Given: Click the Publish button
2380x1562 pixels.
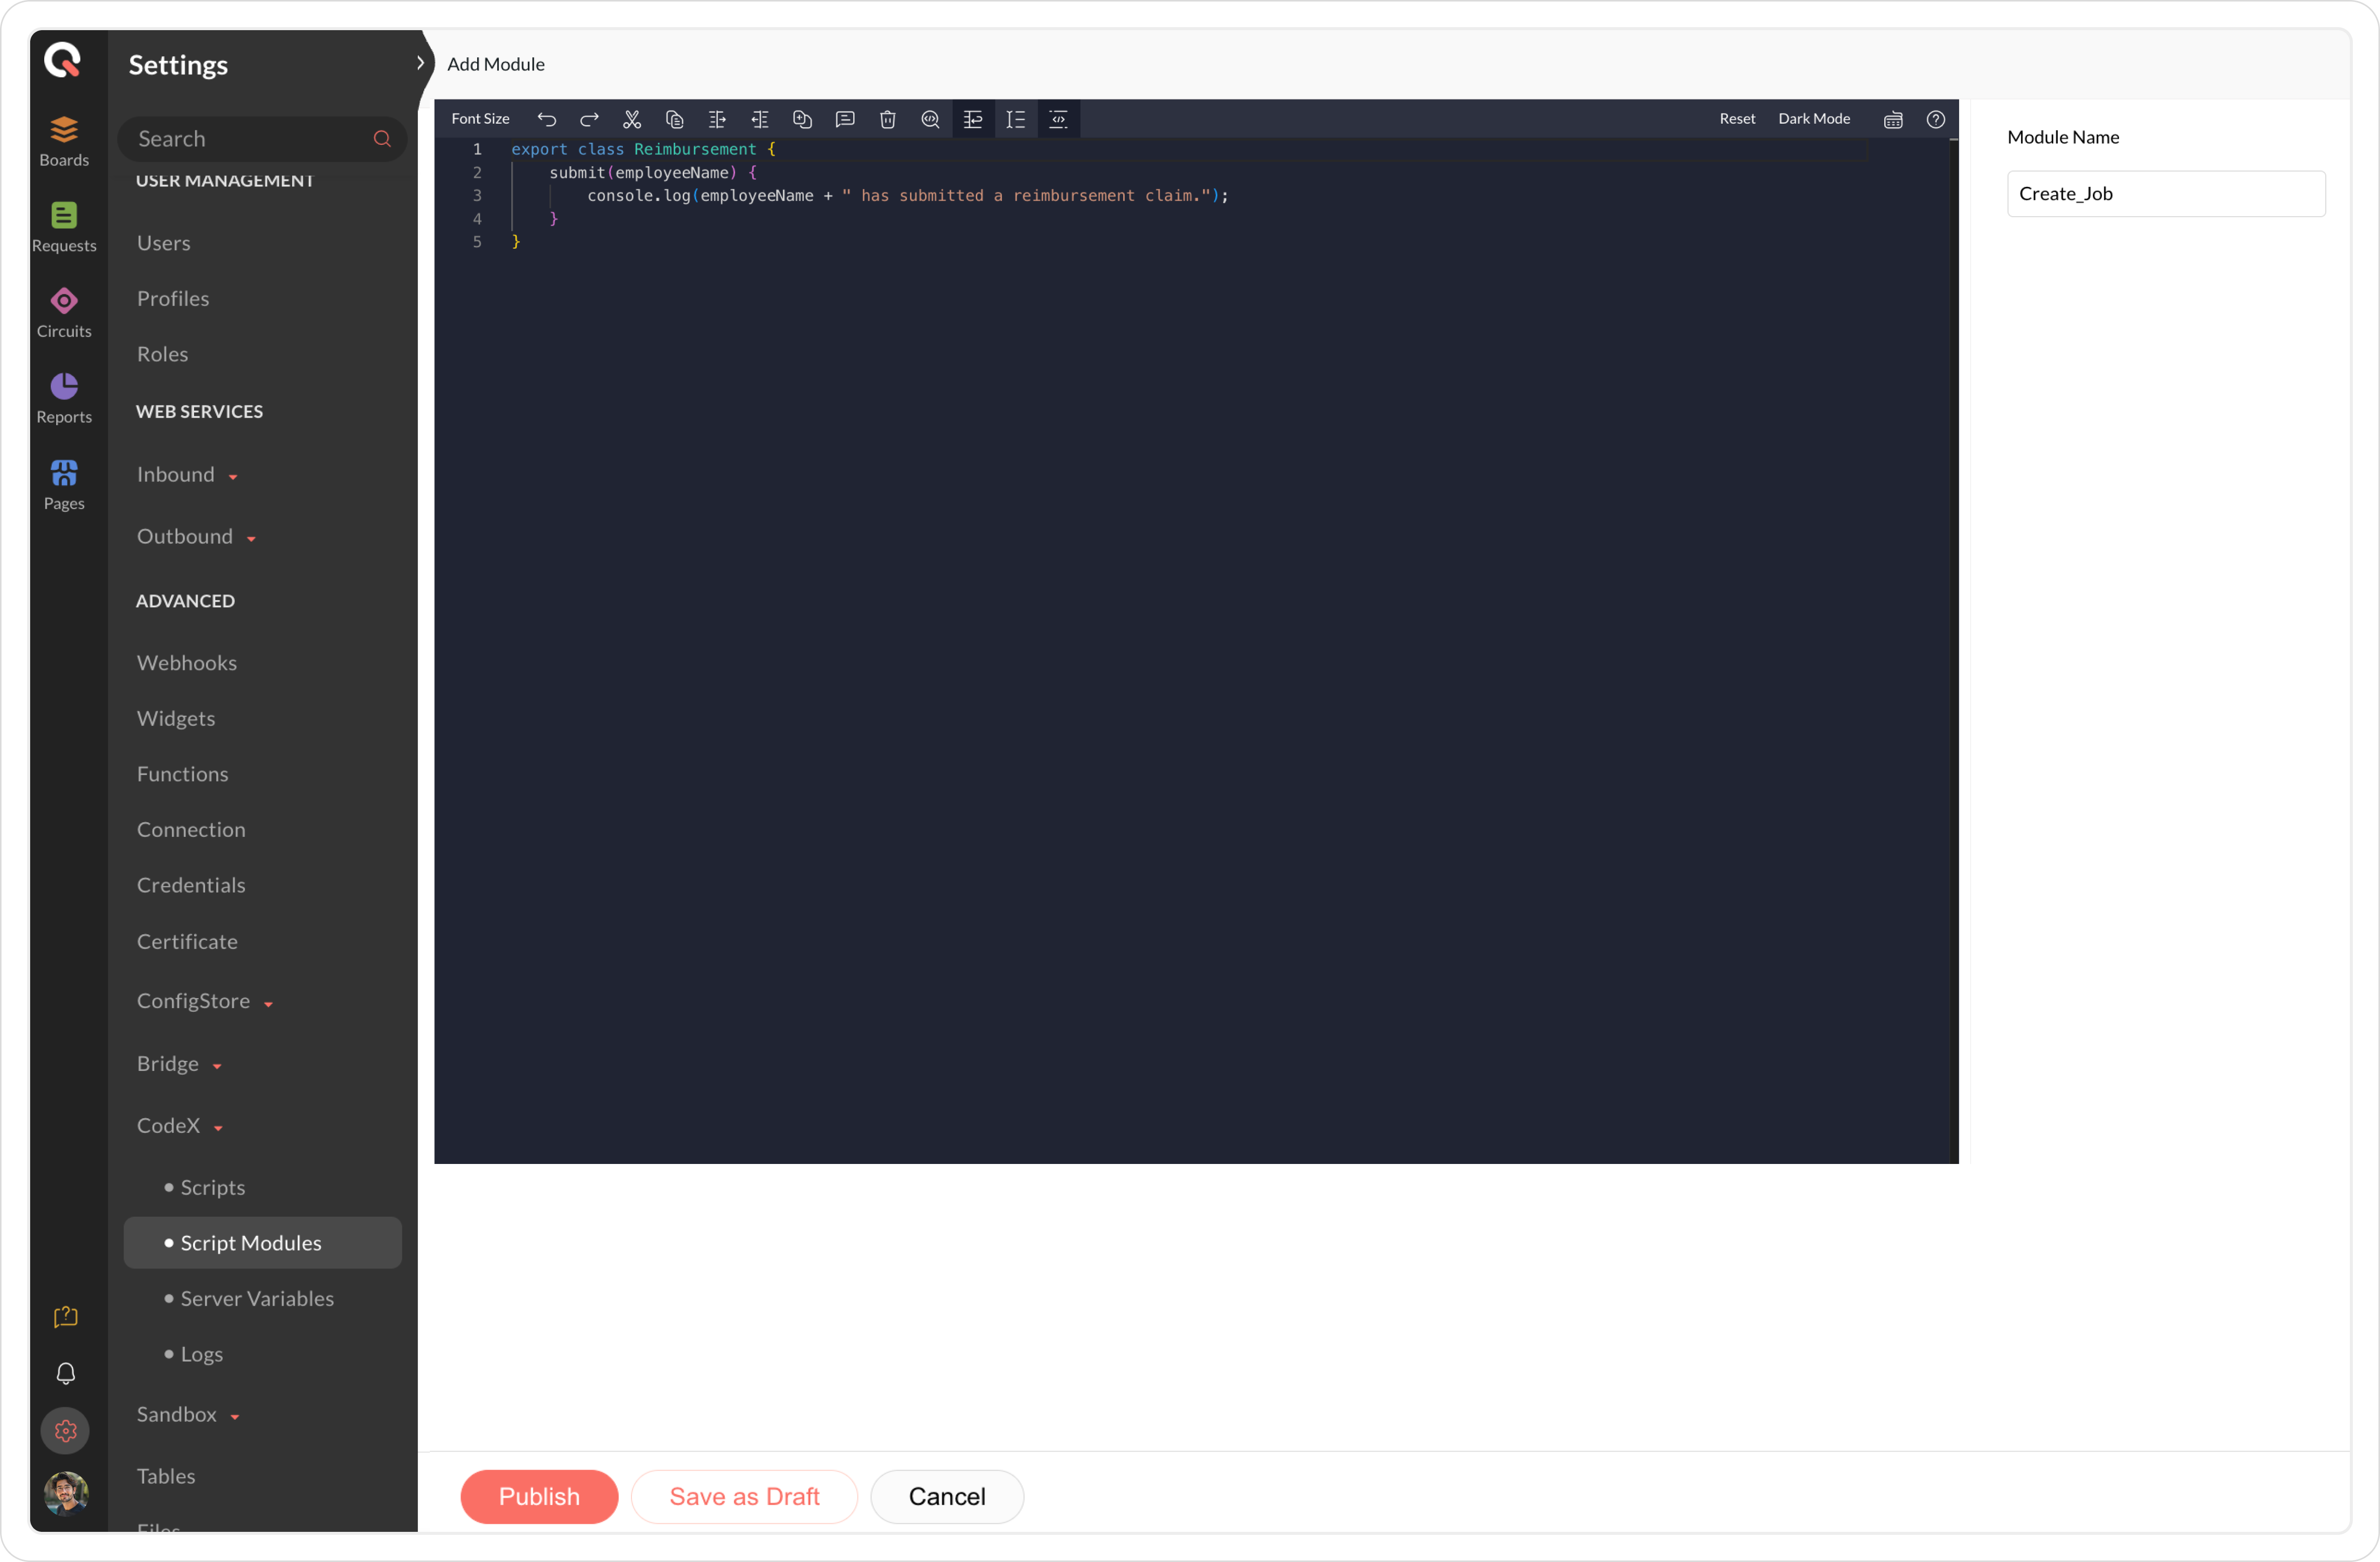Looking at the screenshot, I should point(539,1496).
